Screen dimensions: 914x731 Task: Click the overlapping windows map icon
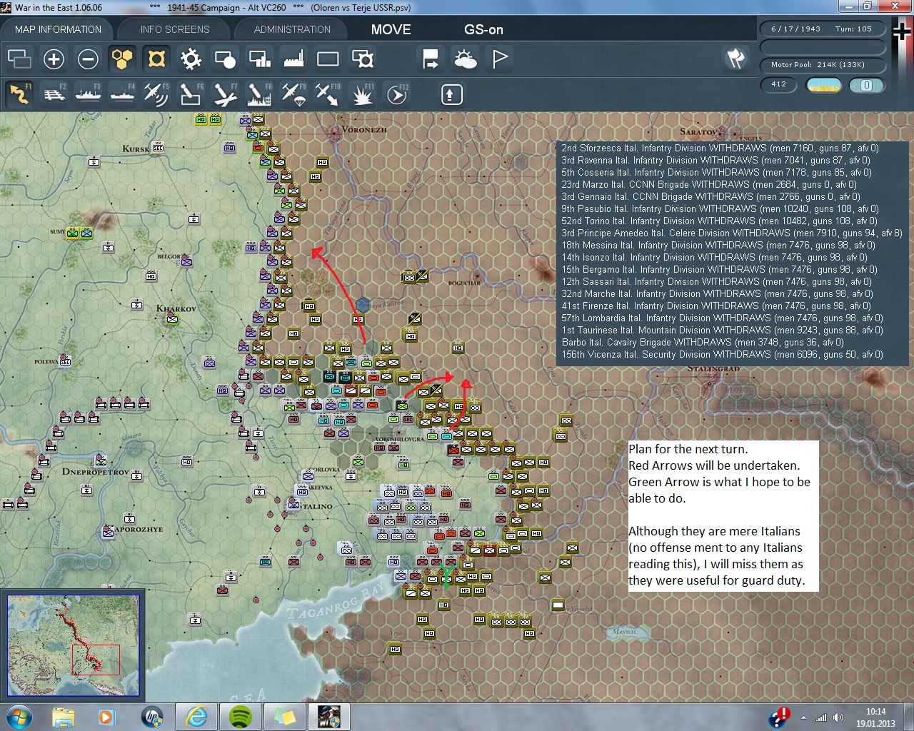coord(19,59)
